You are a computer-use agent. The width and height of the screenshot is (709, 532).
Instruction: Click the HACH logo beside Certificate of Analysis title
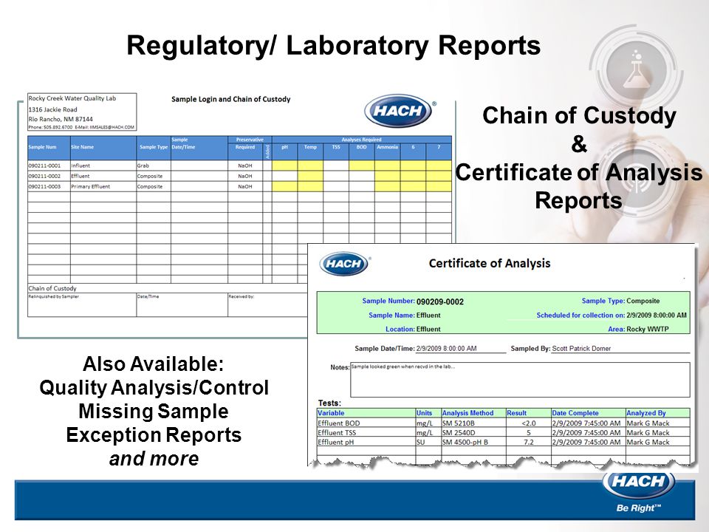click(x=345, y=263)
